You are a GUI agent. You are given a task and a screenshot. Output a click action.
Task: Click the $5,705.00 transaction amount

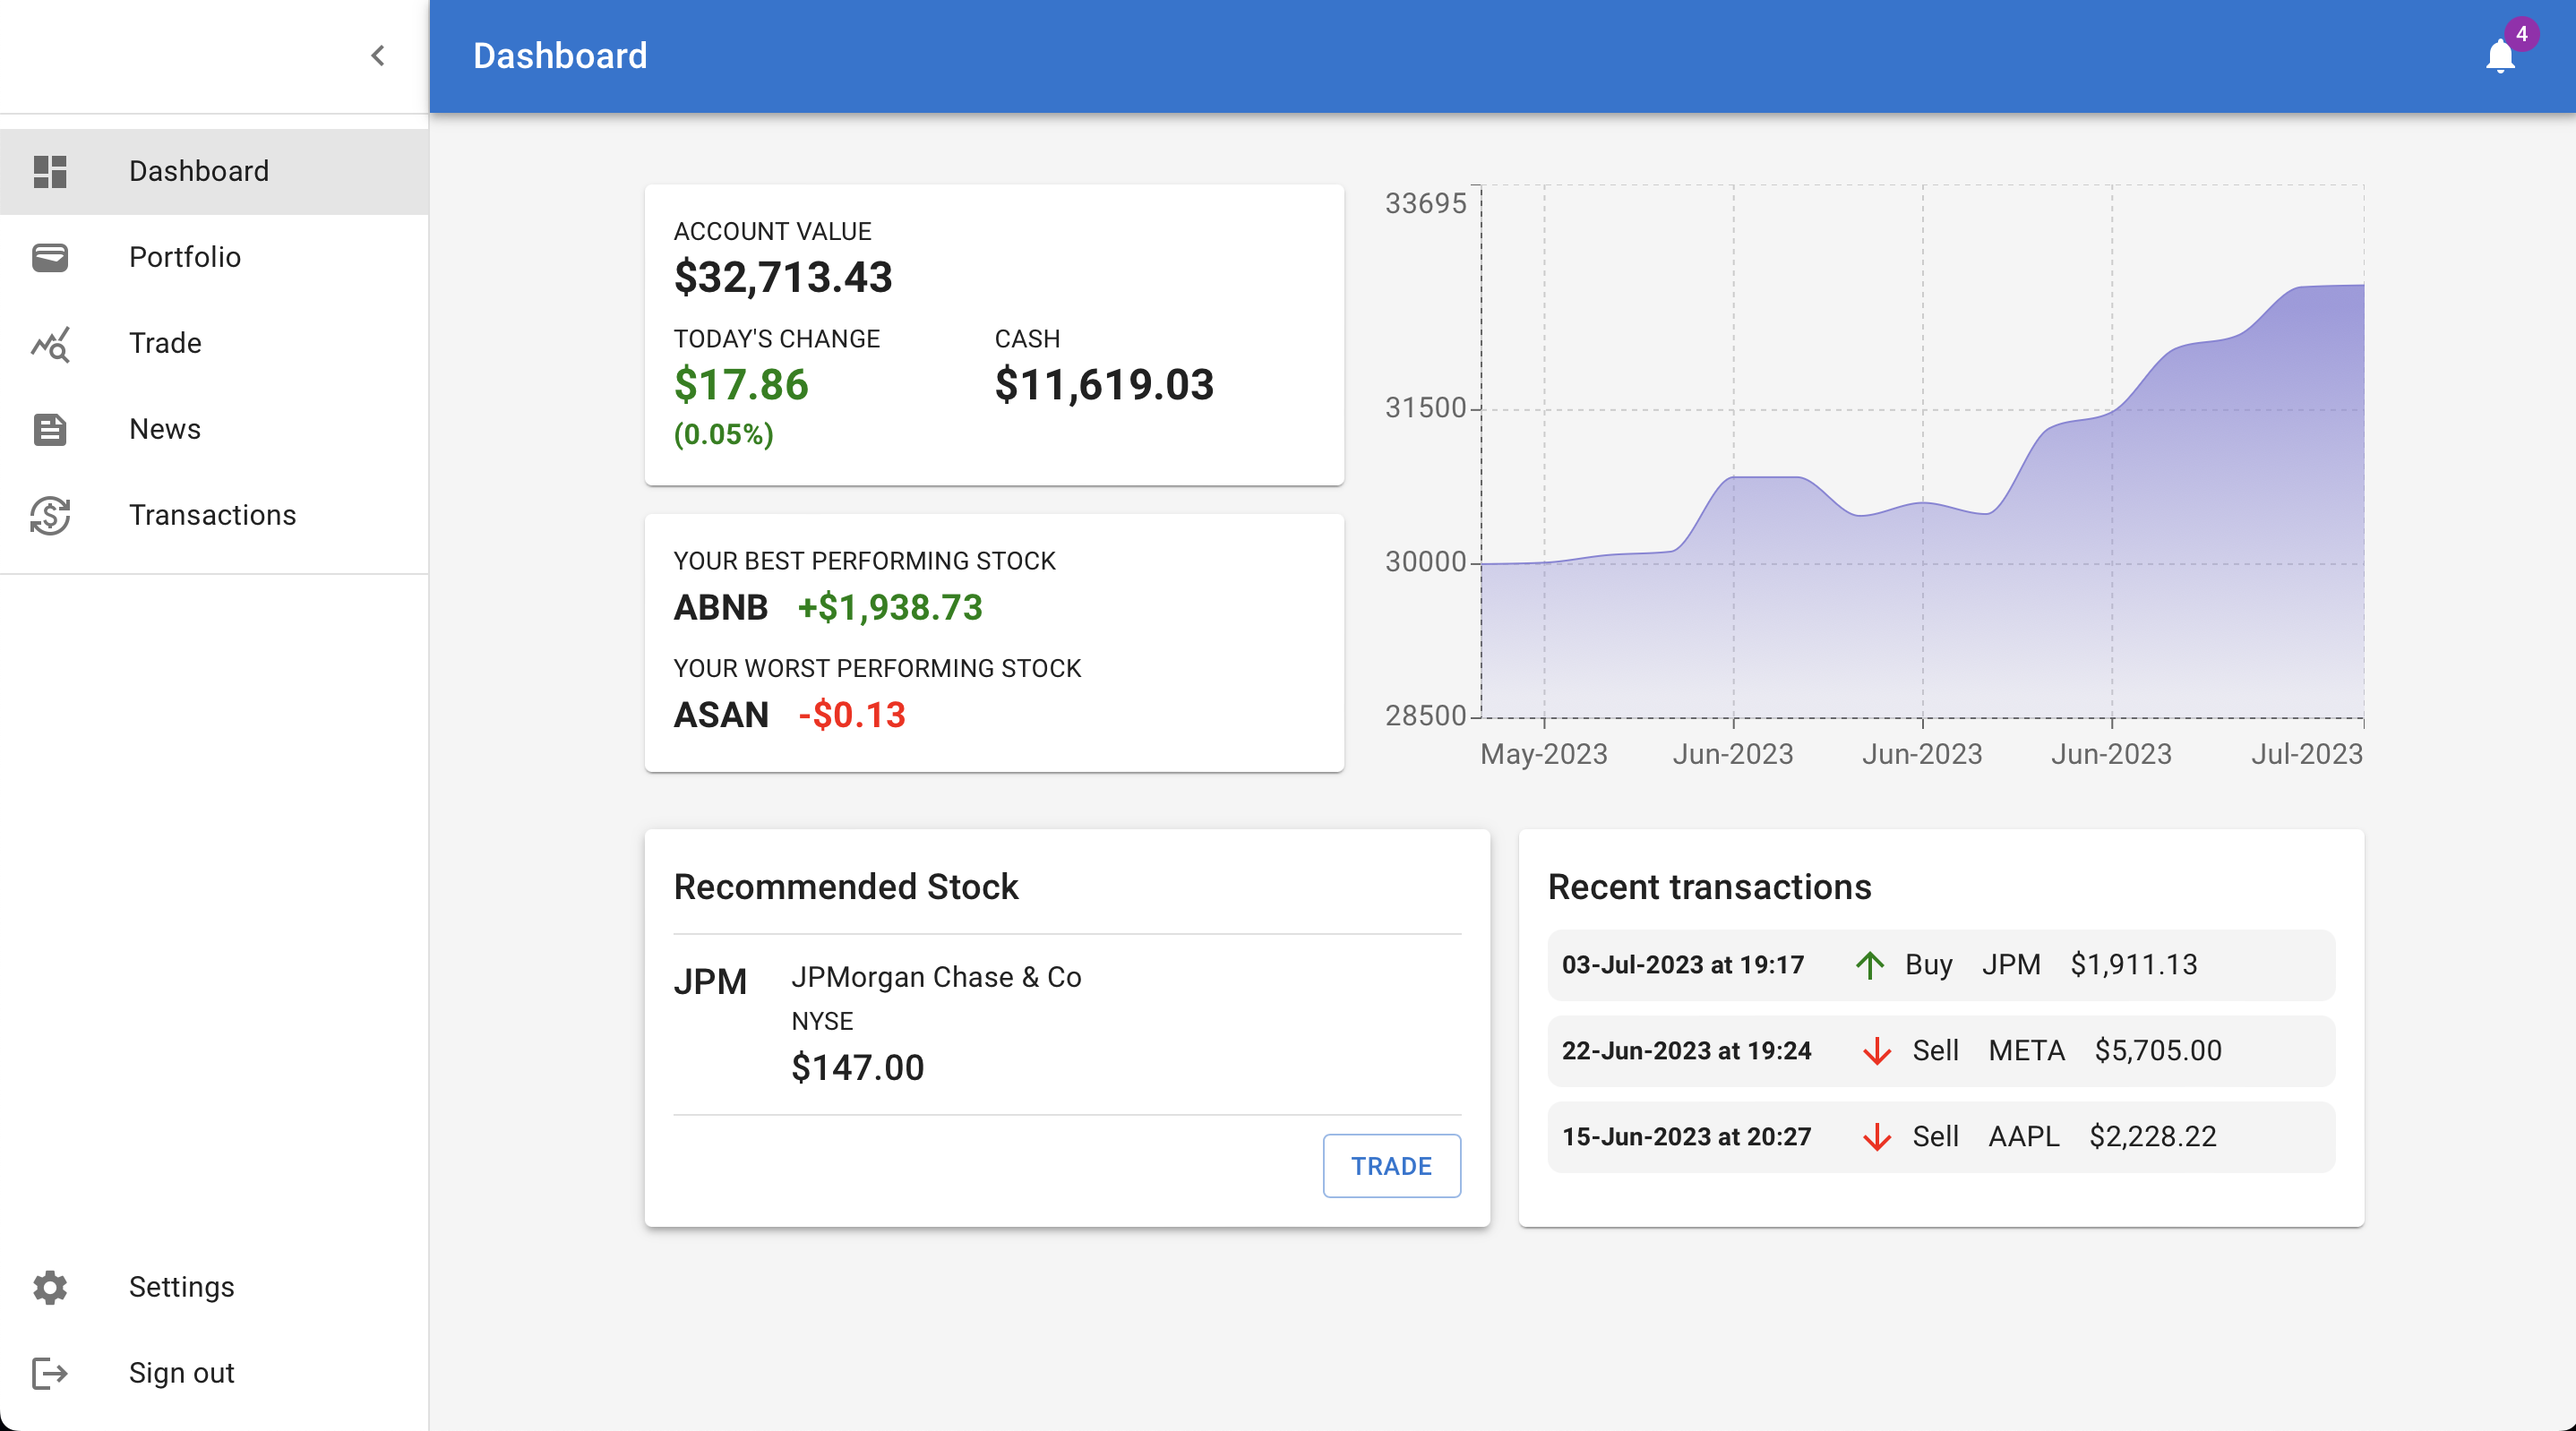[x=2158, y=1051]
